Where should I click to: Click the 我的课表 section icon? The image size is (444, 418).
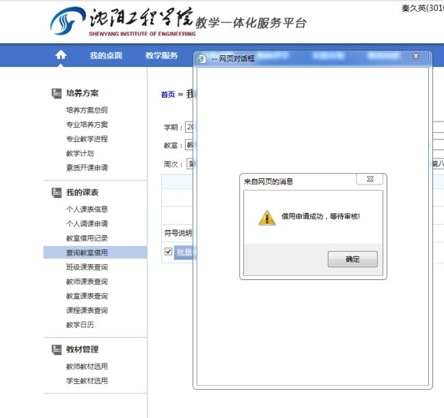coord(57,193)
